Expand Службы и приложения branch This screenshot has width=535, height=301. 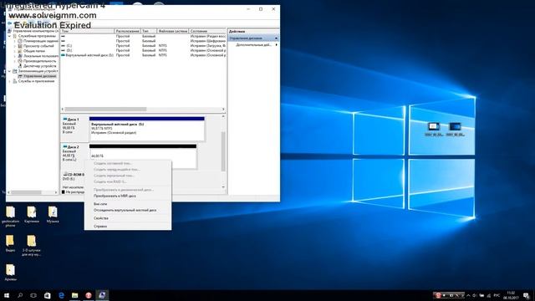(9, 81)
